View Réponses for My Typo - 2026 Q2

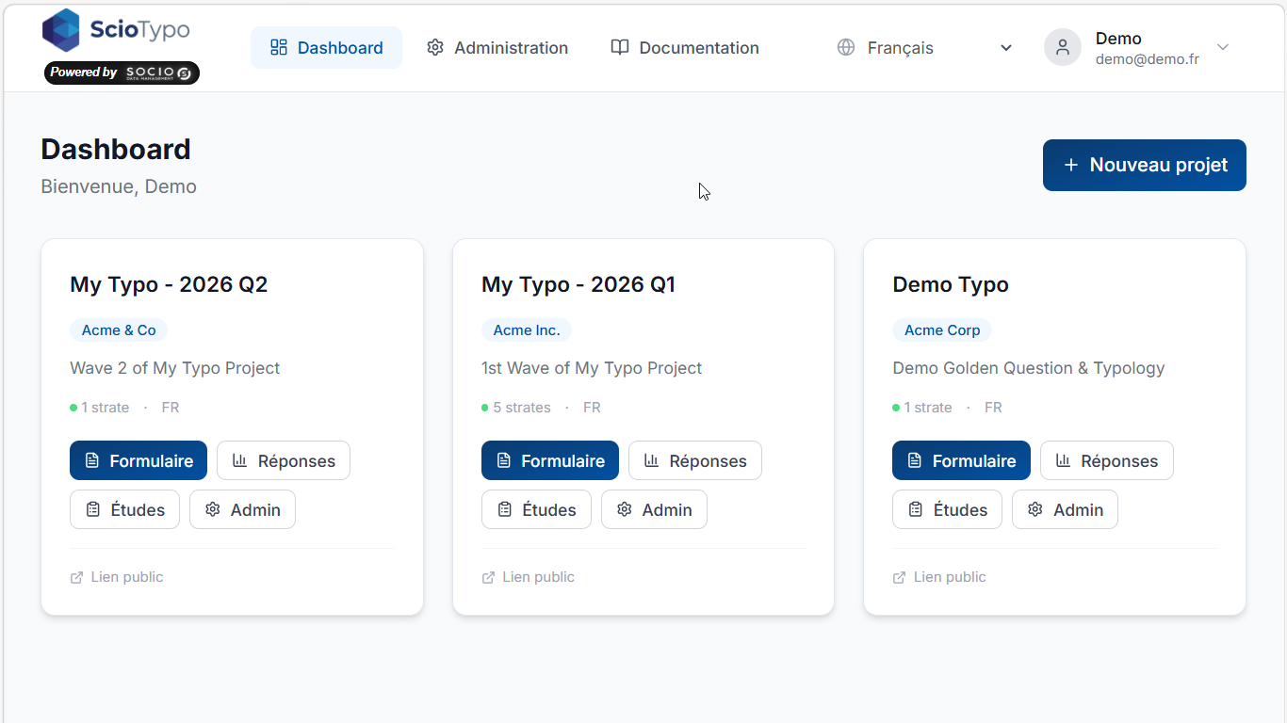[x=284, y=460]
